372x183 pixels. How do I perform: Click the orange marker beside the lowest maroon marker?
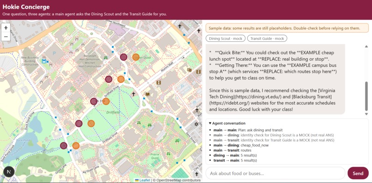pos(76,146)
